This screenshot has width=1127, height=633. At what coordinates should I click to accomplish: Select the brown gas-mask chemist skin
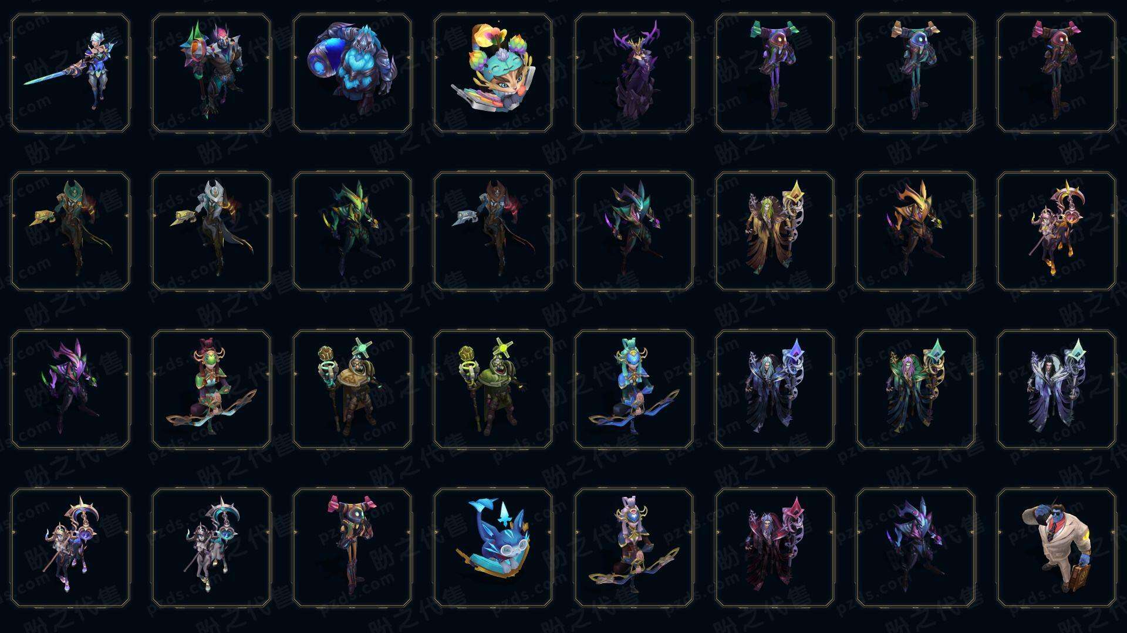pyautogui.click(x=352, y=389)
